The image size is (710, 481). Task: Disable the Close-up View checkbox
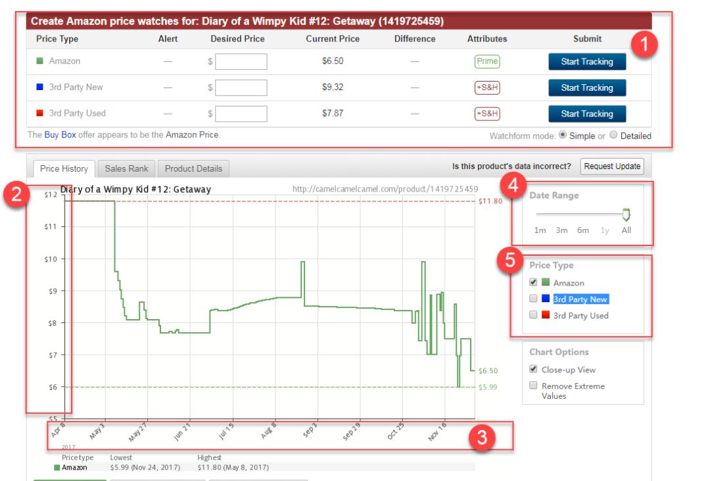tap(534, 370)
